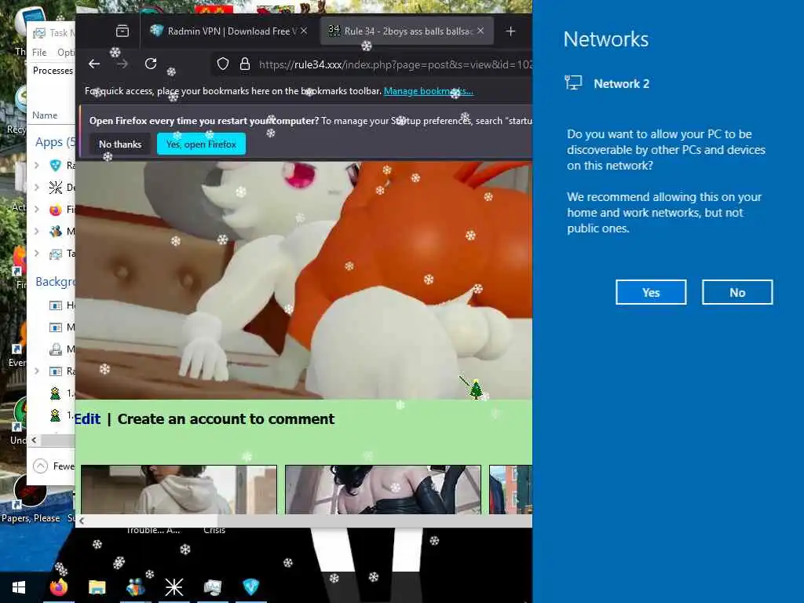Click the Firefox forward arrow
The width and height of the screenshot is (804, 603).
(122, 64)
